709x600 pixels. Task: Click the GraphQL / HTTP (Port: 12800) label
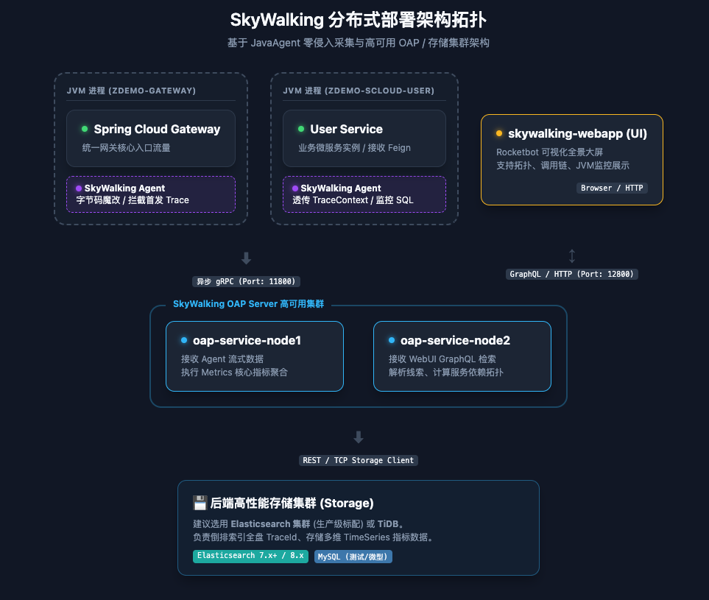(x=571, y=274)
